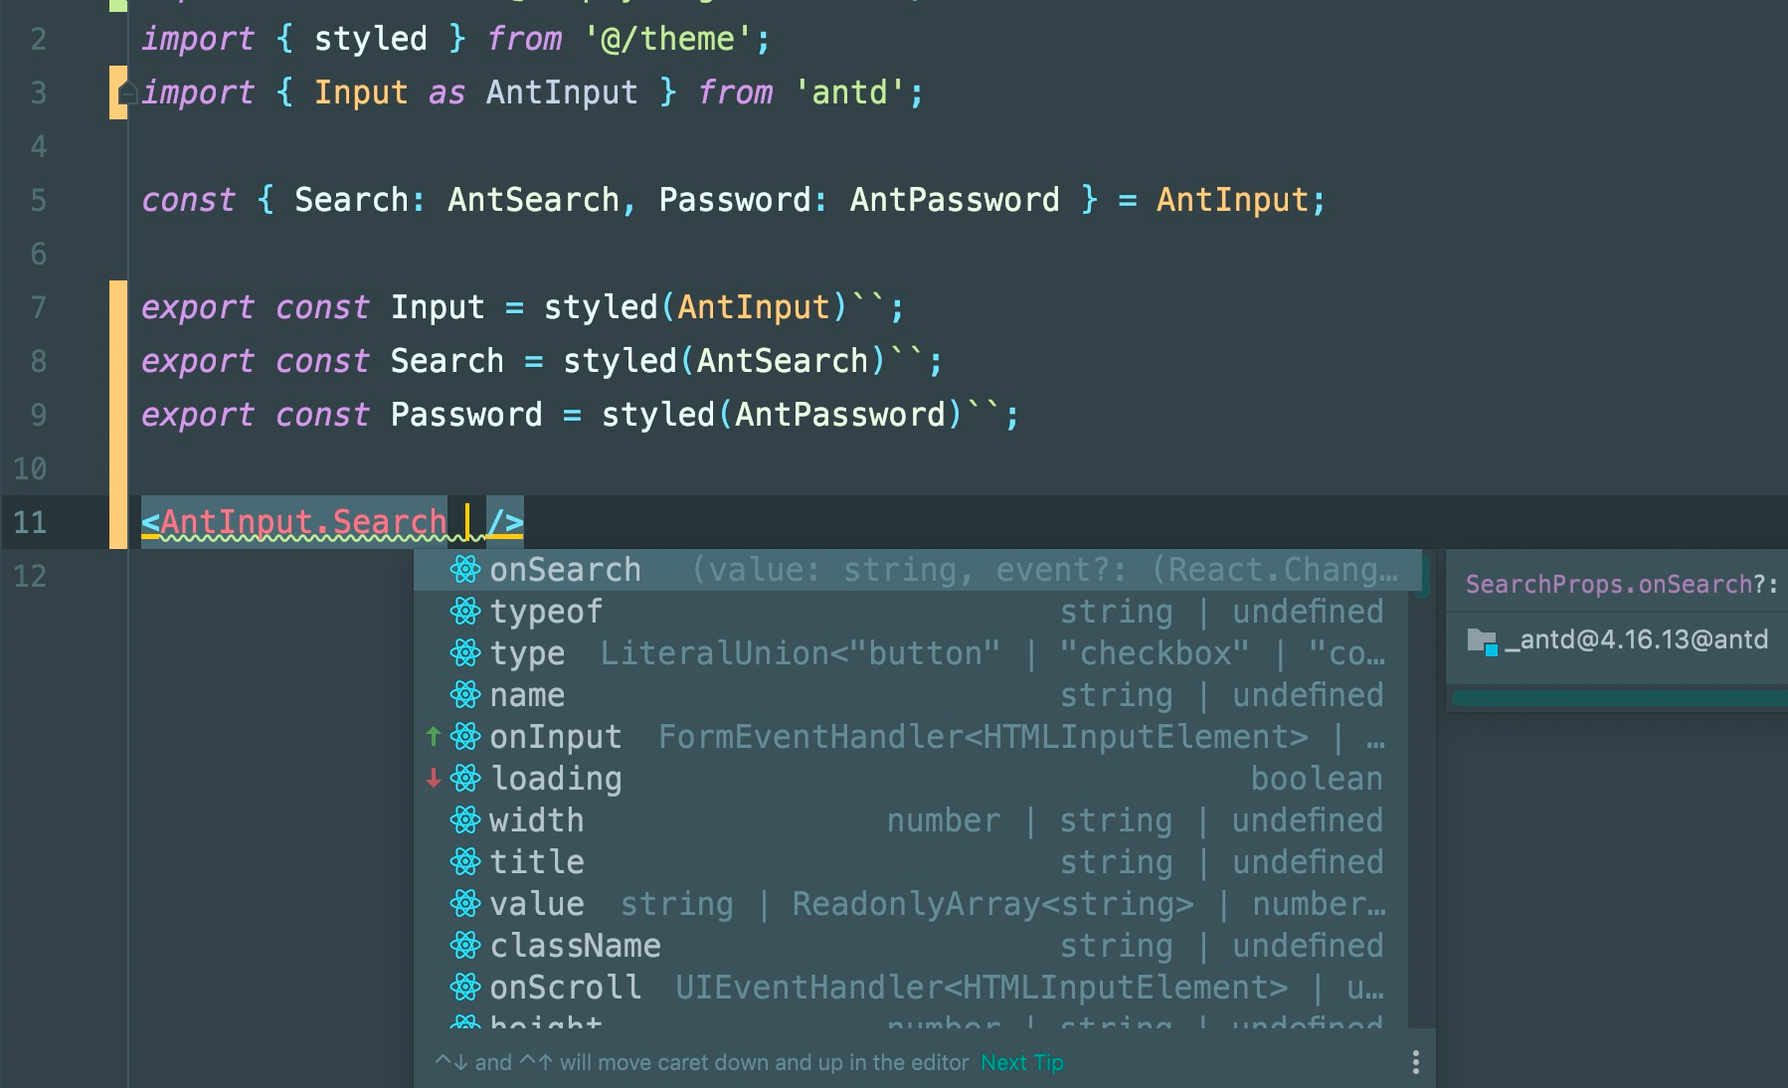Click the React icon next to typeof entry

(x=463, y=611)
